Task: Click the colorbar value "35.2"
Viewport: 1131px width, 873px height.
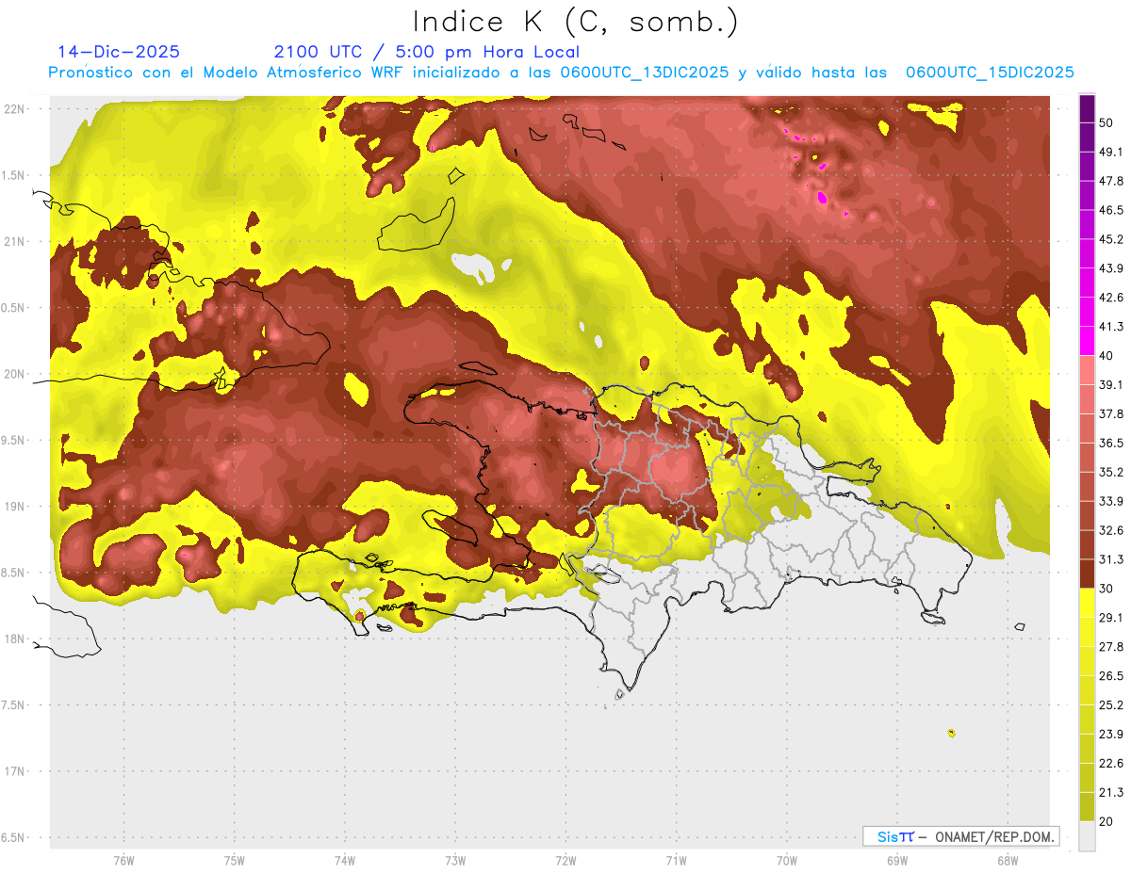Action: point(1110,472)
